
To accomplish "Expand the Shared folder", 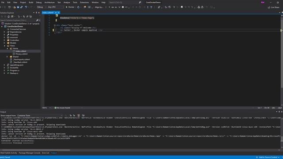I will (x=7, y=57).
